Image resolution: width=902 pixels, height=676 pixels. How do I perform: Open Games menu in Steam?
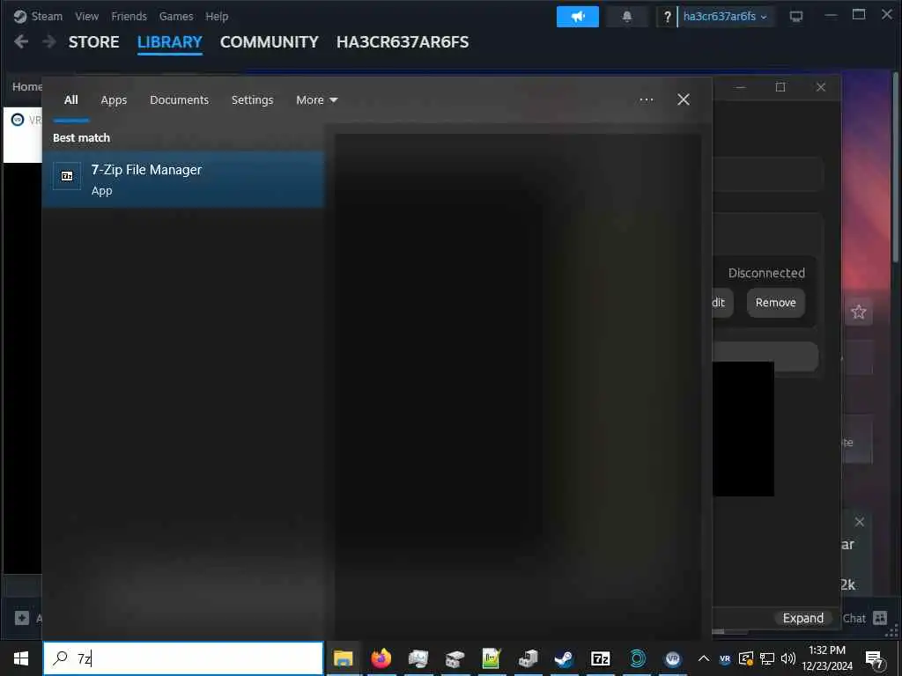pos(176,16)
